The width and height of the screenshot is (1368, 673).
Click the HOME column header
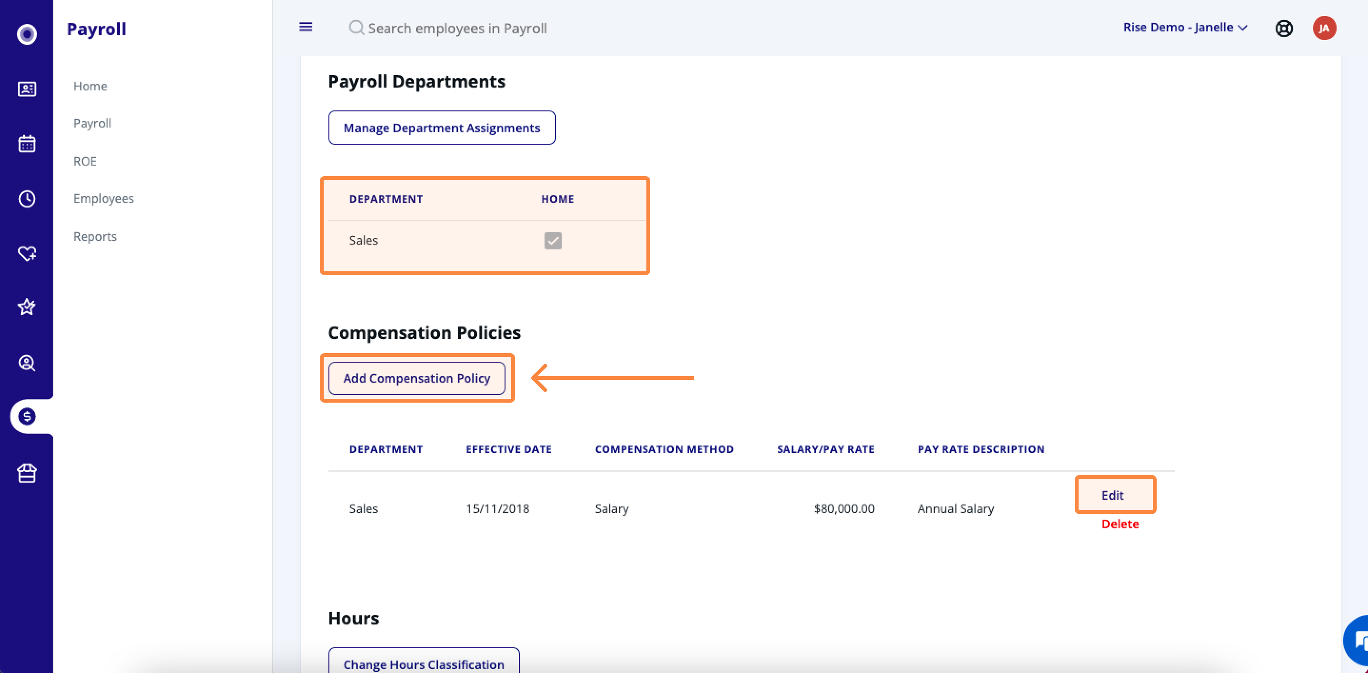pos(557,199)
